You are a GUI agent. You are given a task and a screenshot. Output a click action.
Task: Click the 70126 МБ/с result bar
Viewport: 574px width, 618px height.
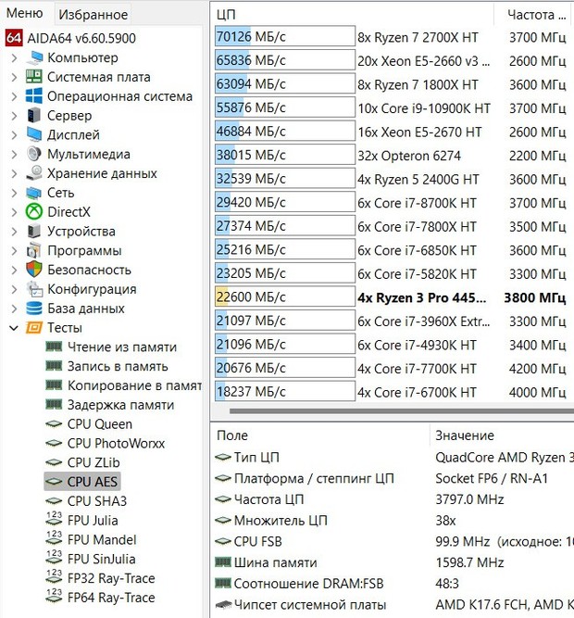tap(285, 36)
